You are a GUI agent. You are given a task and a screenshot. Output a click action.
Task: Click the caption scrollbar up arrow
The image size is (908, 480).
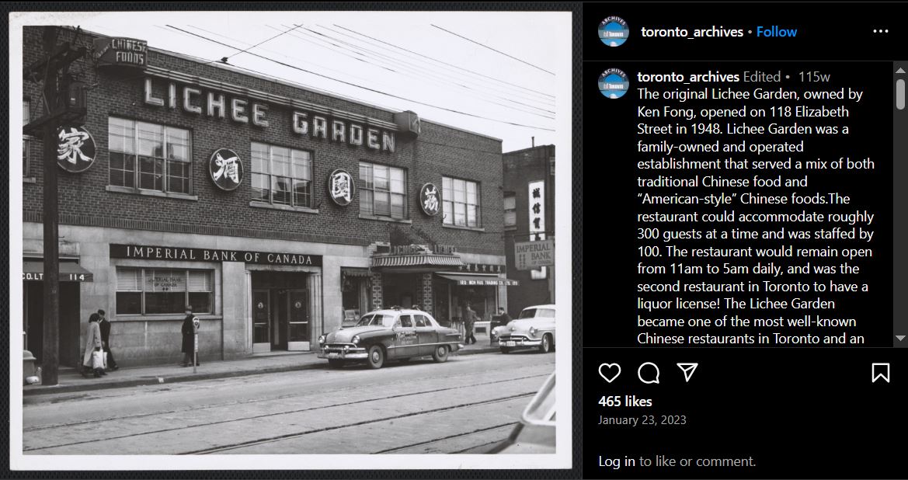900,70
